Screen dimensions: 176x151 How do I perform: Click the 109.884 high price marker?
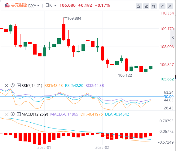tap(74, 18)
